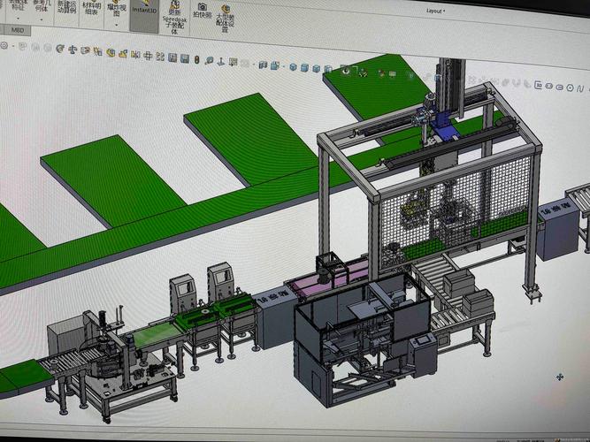Switch to the MBD tab
This screenshot has width=590, height=442.
[18, 30]
